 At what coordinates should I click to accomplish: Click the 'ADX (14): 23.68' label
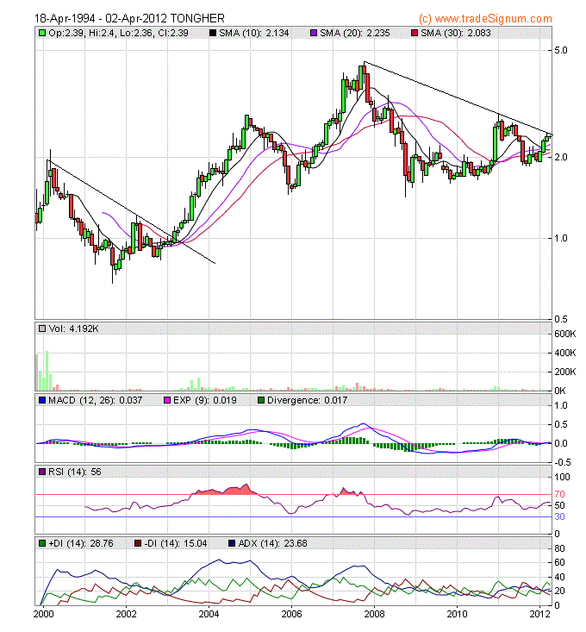pyautogui.click(x=272, y=543)
